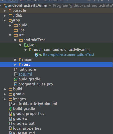
Task: Collapse the uuch.com.android_activityanim package arrow
Action: (x=26, y=50)
